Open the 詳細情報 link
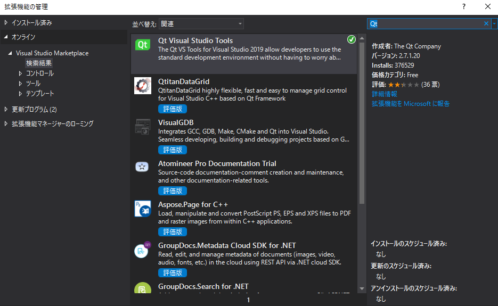This screenshot has height=306, width=498. click(x=385, y=94)
